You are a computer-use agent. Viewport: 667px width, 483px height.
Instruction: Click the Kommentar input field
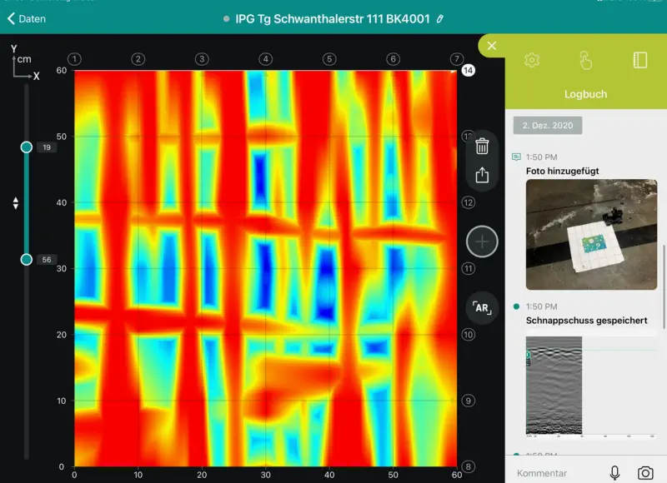554,473
